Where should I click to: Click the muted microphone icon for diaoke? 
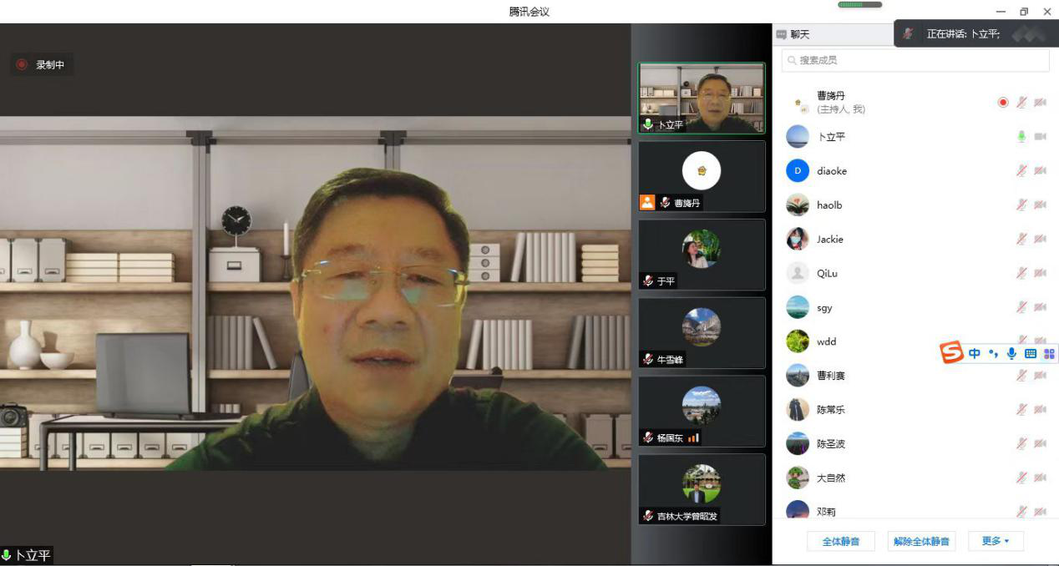pos(1021,171)
